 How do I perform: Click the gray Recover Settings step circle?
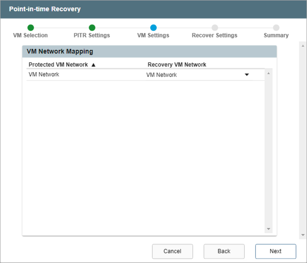pyautogui.click(x=214, y=28)
